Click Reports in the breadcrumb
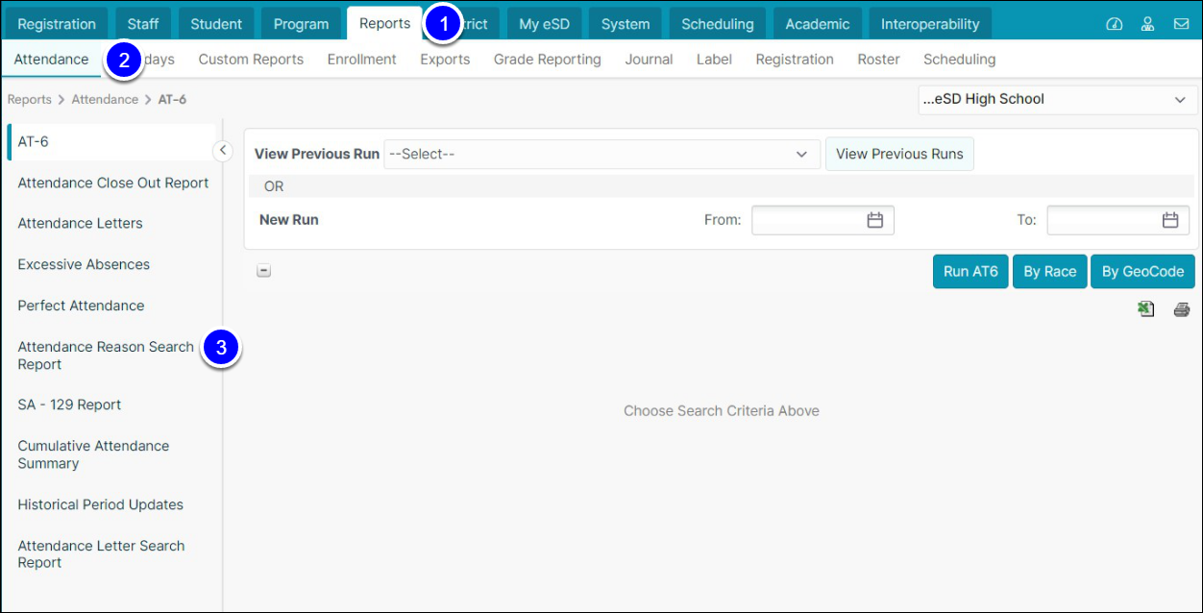The width and height of the screenshot is (1203, 613). [x=30, y=99]
